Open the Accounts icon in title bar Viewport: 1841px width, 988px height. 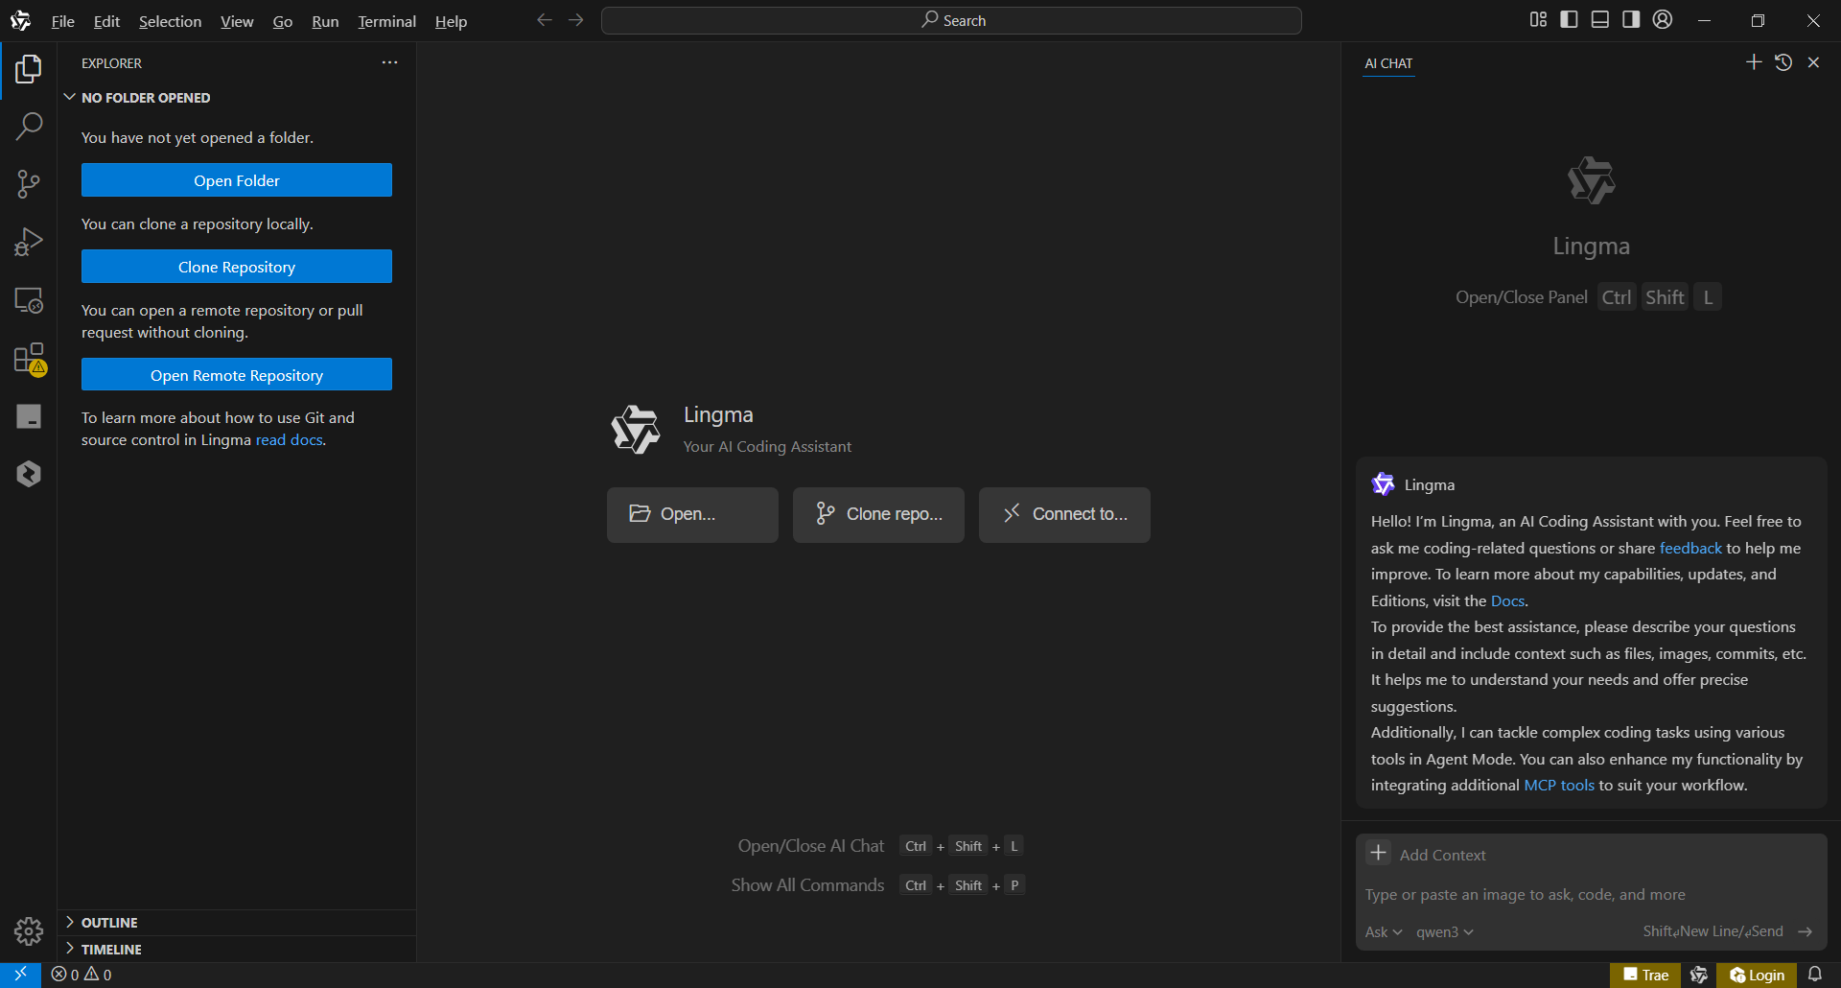pos(1663,20)
